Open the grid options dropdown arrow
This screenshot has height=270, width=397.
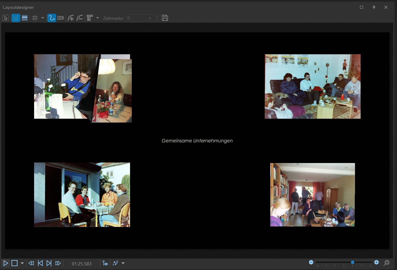(x=42, y=18)
